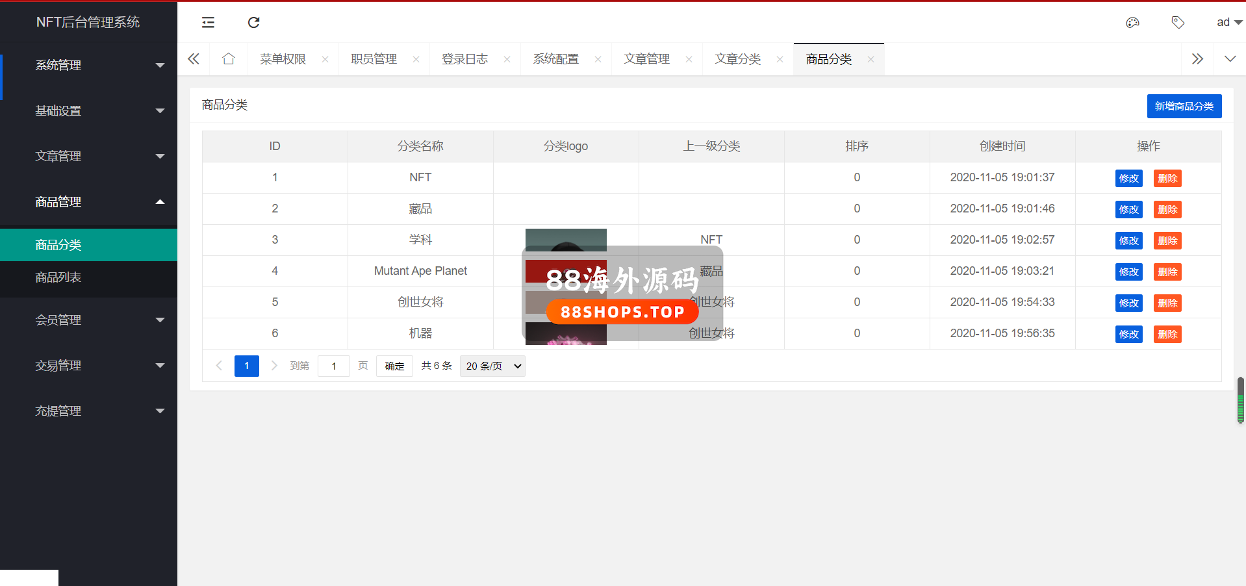Screen dimensions: 1246x586
Task: Go to the home tab icon
Action: click(228, 59)
